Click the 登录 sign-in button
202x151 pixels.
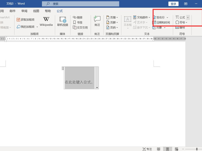173,4
